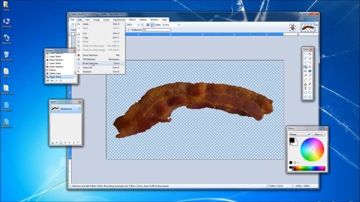
Task: Select the Pencil tool in Tools window
Action: click(x=305, y=80)
